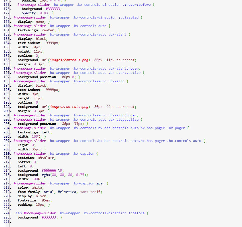Click the line number 200
The width and height of the screenshot is (242, 227).
tap(7, 111)
